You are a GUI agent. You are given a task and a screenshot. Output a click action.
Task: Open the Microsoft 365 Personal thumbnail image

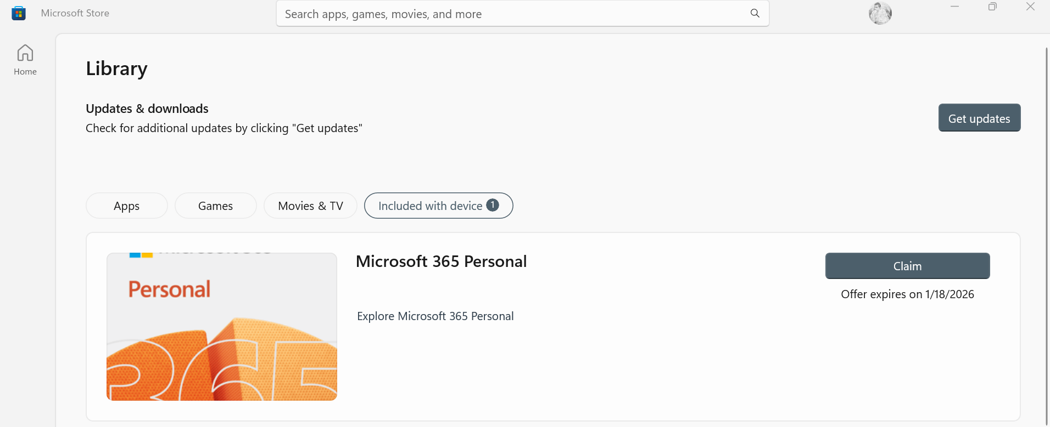tap(222, 327)
